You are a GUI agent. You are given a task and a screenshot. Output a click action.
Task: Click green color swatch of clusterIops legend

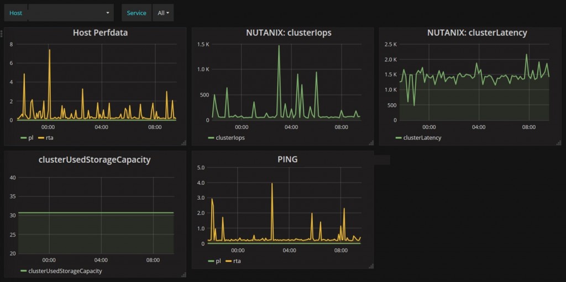pyautogui.click(x=211, y=137)
